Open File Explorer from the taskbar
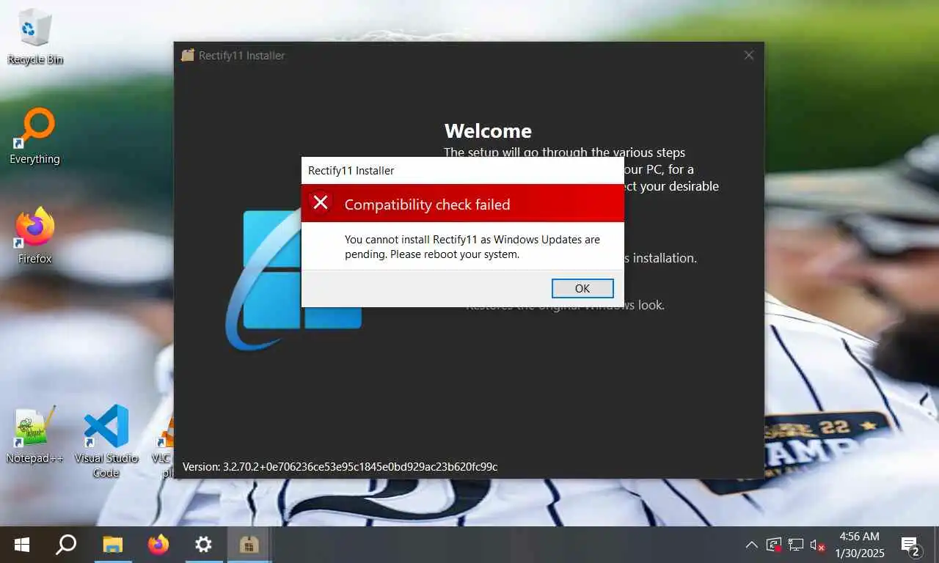The width and height of the screenshot is (939, 563). click(x=112, y=545)
